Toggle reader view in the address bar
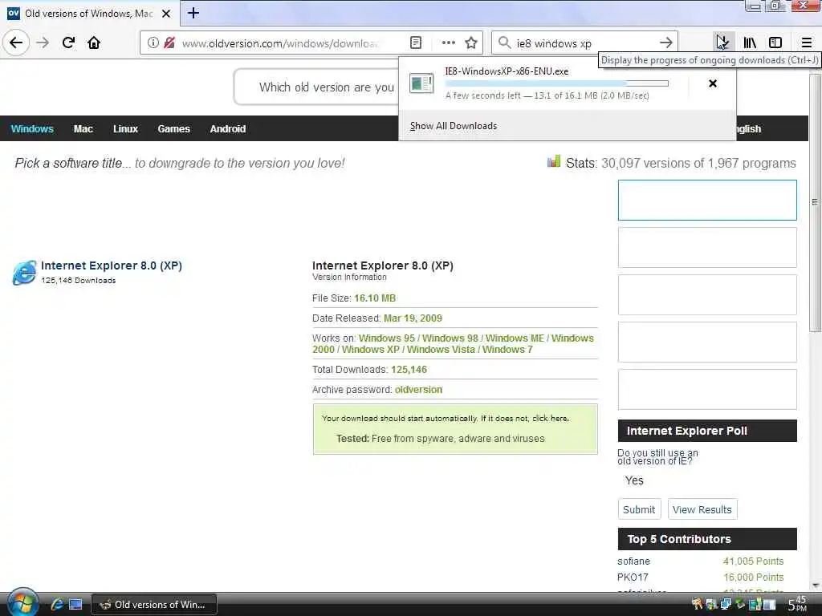 pyautogui.click(x=416, y=43)
